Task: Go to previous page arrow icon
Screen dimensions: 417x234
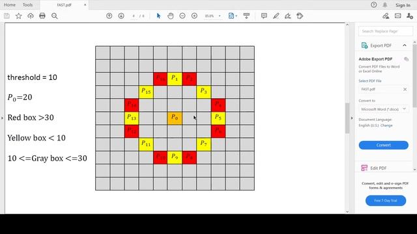Action: tap(109, 16)
